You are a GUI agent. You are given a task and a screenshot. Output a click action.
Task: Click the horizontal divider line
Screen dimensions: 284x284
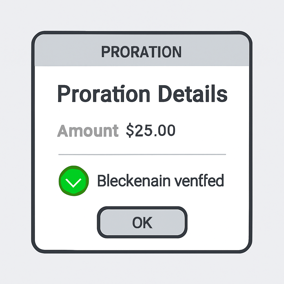click(142, 154)
